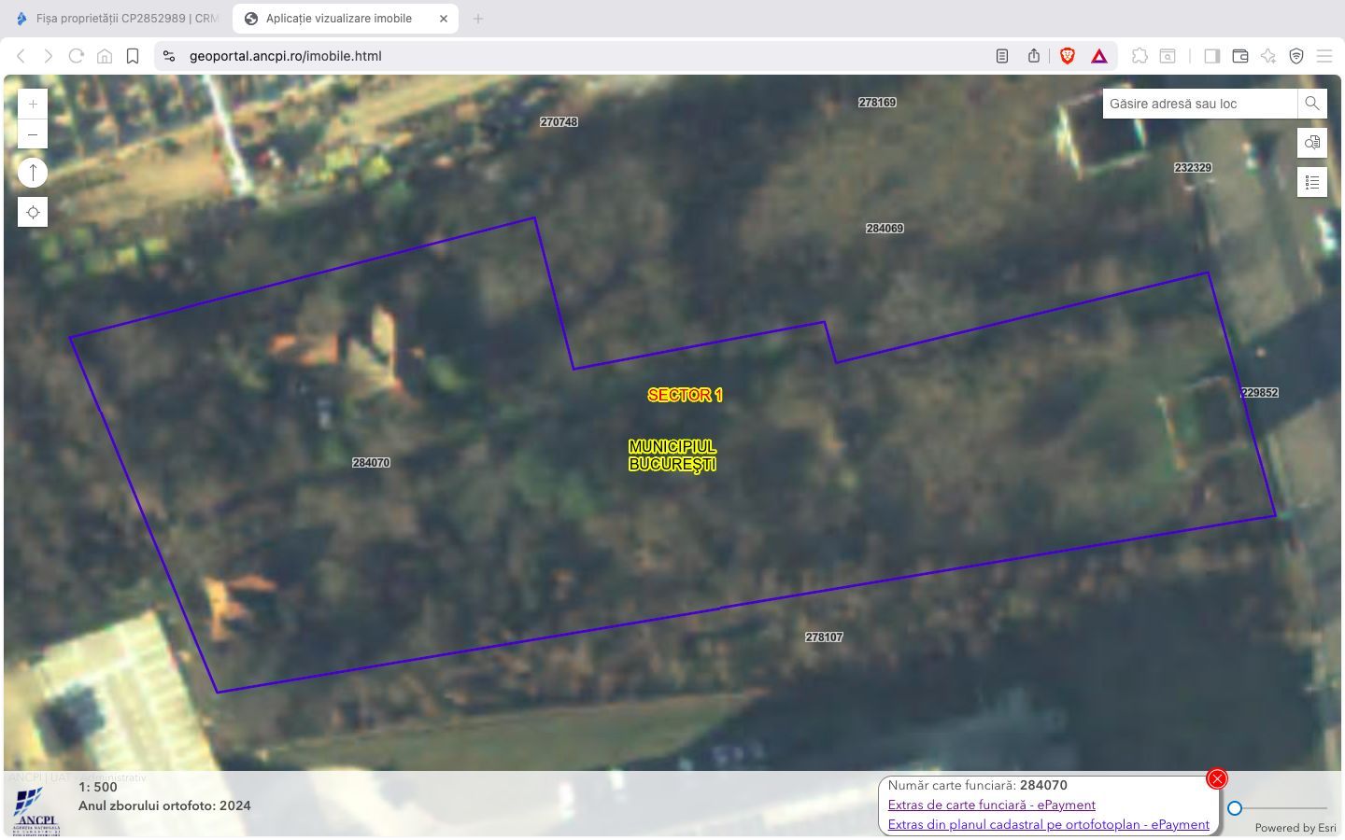Click the Brave Shields lion icon
The height and width of the screenshot is (840, 1345).
1068,56
